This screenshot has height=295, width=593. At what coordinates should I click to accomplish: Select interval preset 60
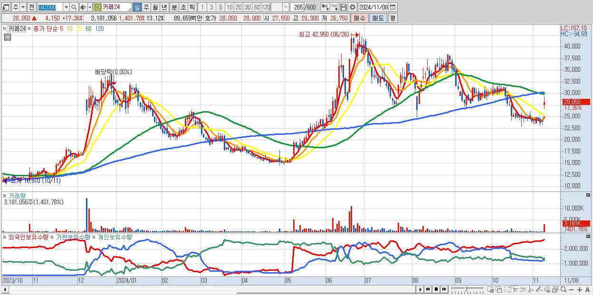[257, 7]
